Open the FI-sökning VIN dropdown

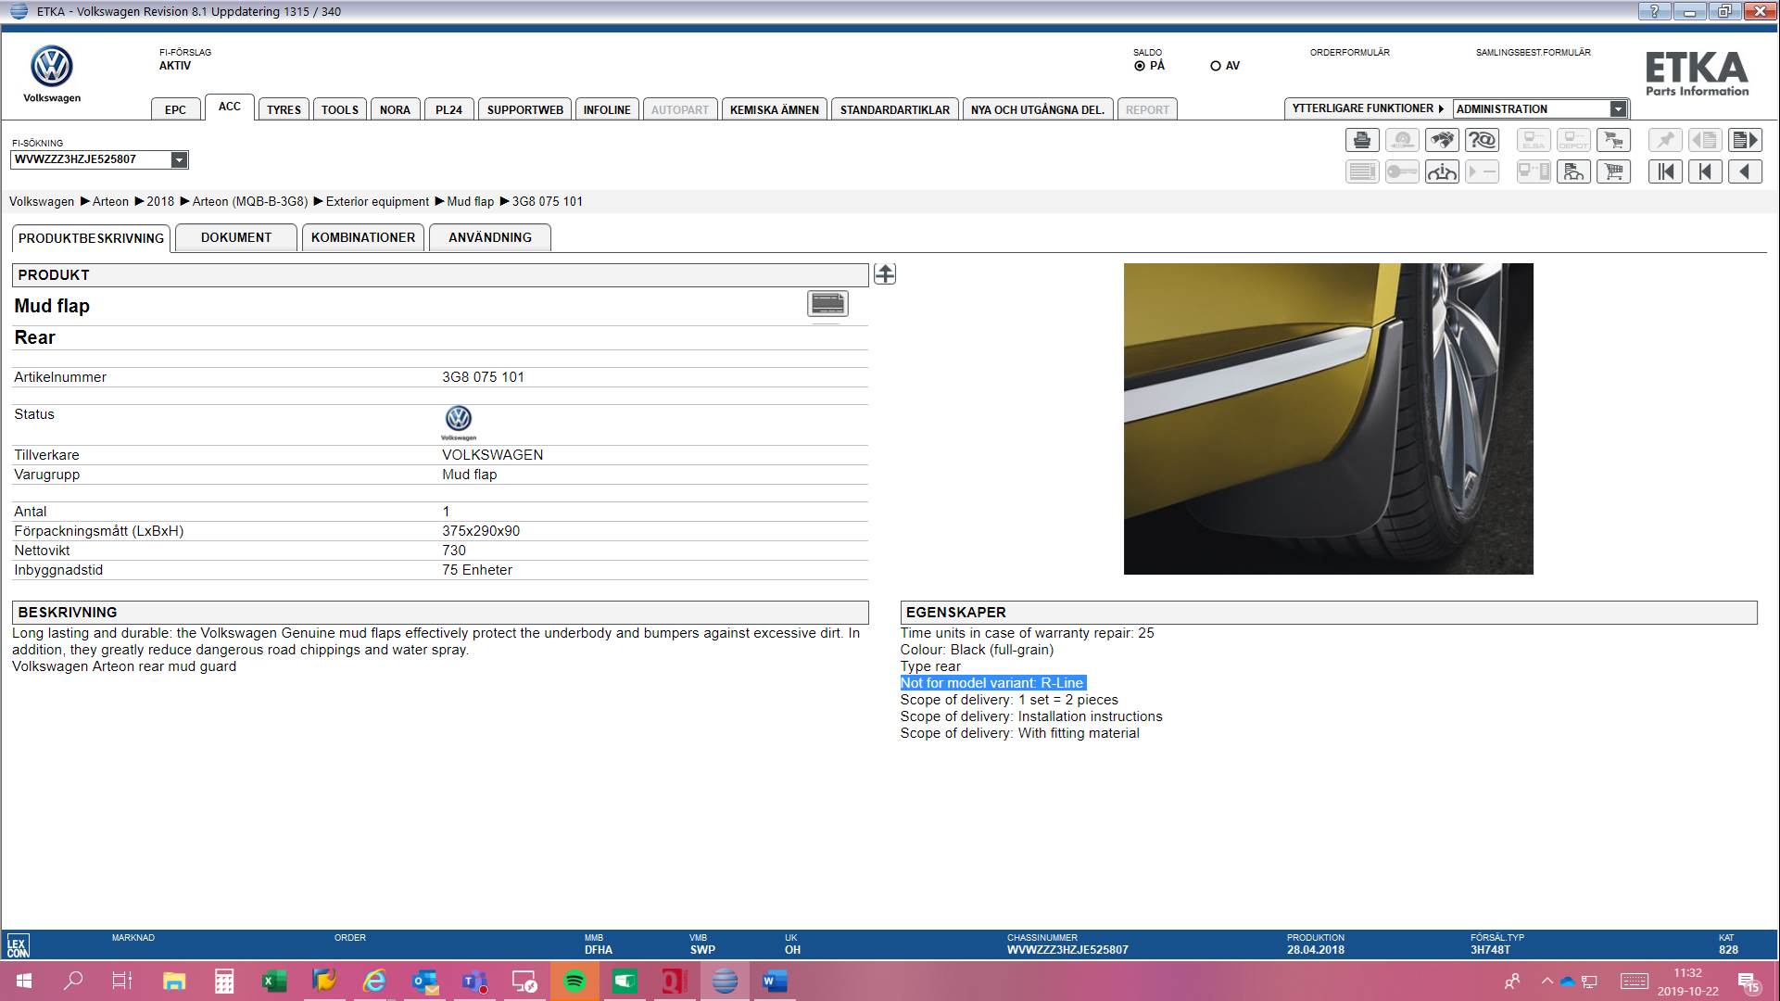(179, 159)
